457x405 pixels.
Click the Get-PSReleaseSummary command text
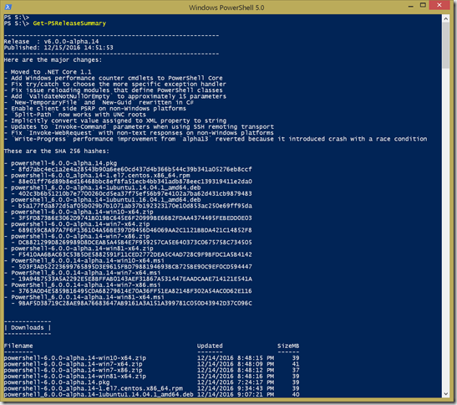tap(69, 23)
